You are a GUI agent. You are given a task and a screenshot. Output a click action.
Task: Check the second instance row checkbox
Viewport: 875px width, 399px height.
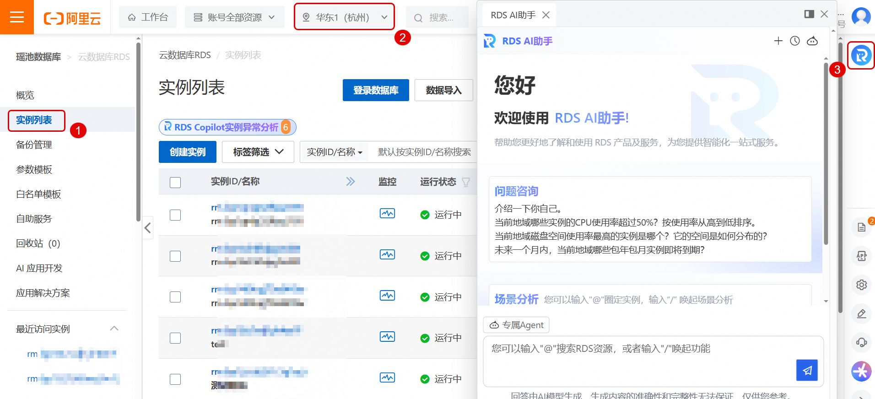click(175, 256)
